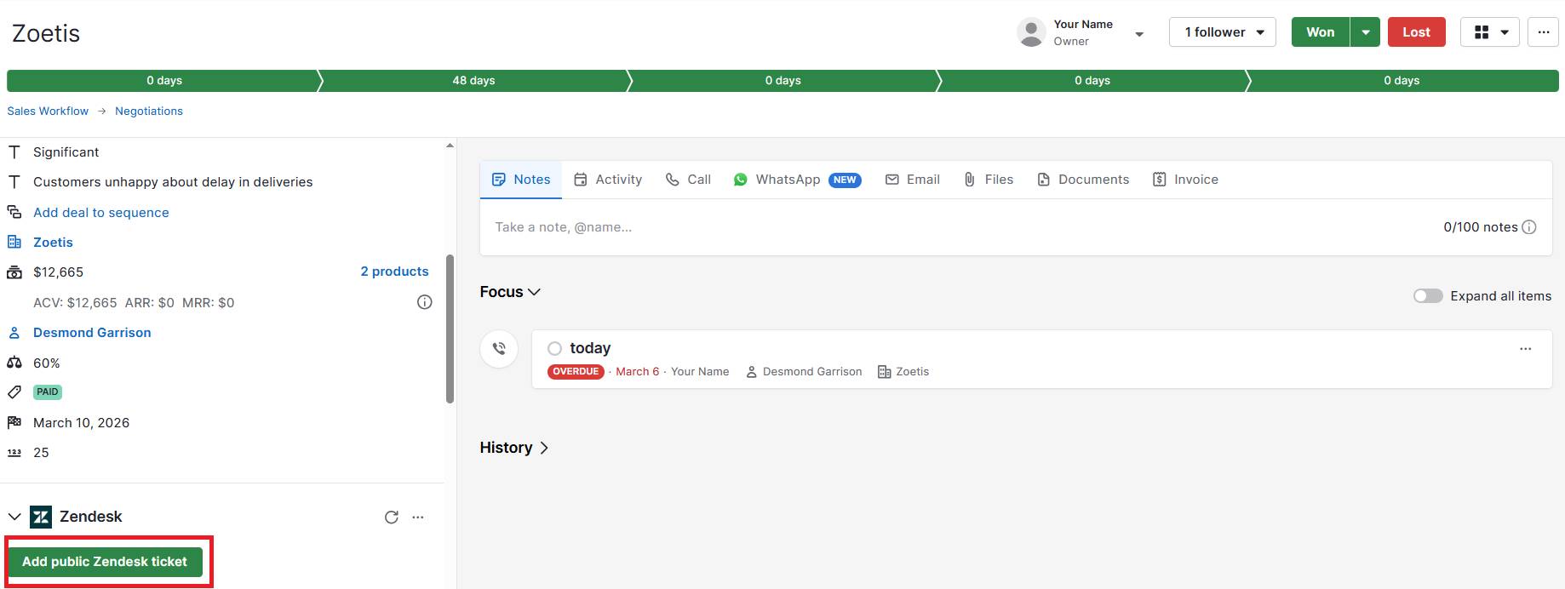
Task: Click the notes limit info icon
Action: [1529, 227]
